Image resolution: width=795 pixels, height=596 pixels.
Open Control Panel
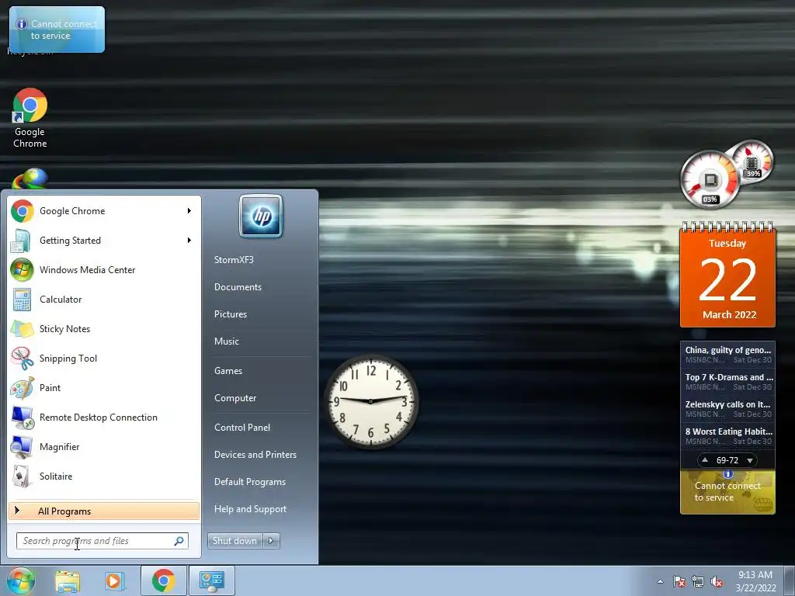tap(242, 428)
